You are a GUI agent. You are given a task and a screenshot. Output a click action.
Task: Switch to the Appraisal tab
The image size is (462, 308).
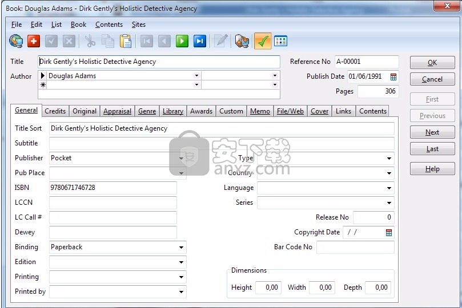(117, 111)
